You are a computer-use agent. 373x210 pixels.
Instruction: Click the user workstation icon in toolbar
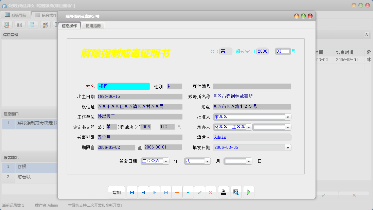coord(45,24)
